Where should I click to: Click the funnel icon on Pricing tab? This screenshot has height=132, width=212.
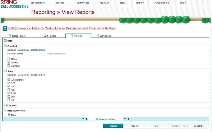72,36
